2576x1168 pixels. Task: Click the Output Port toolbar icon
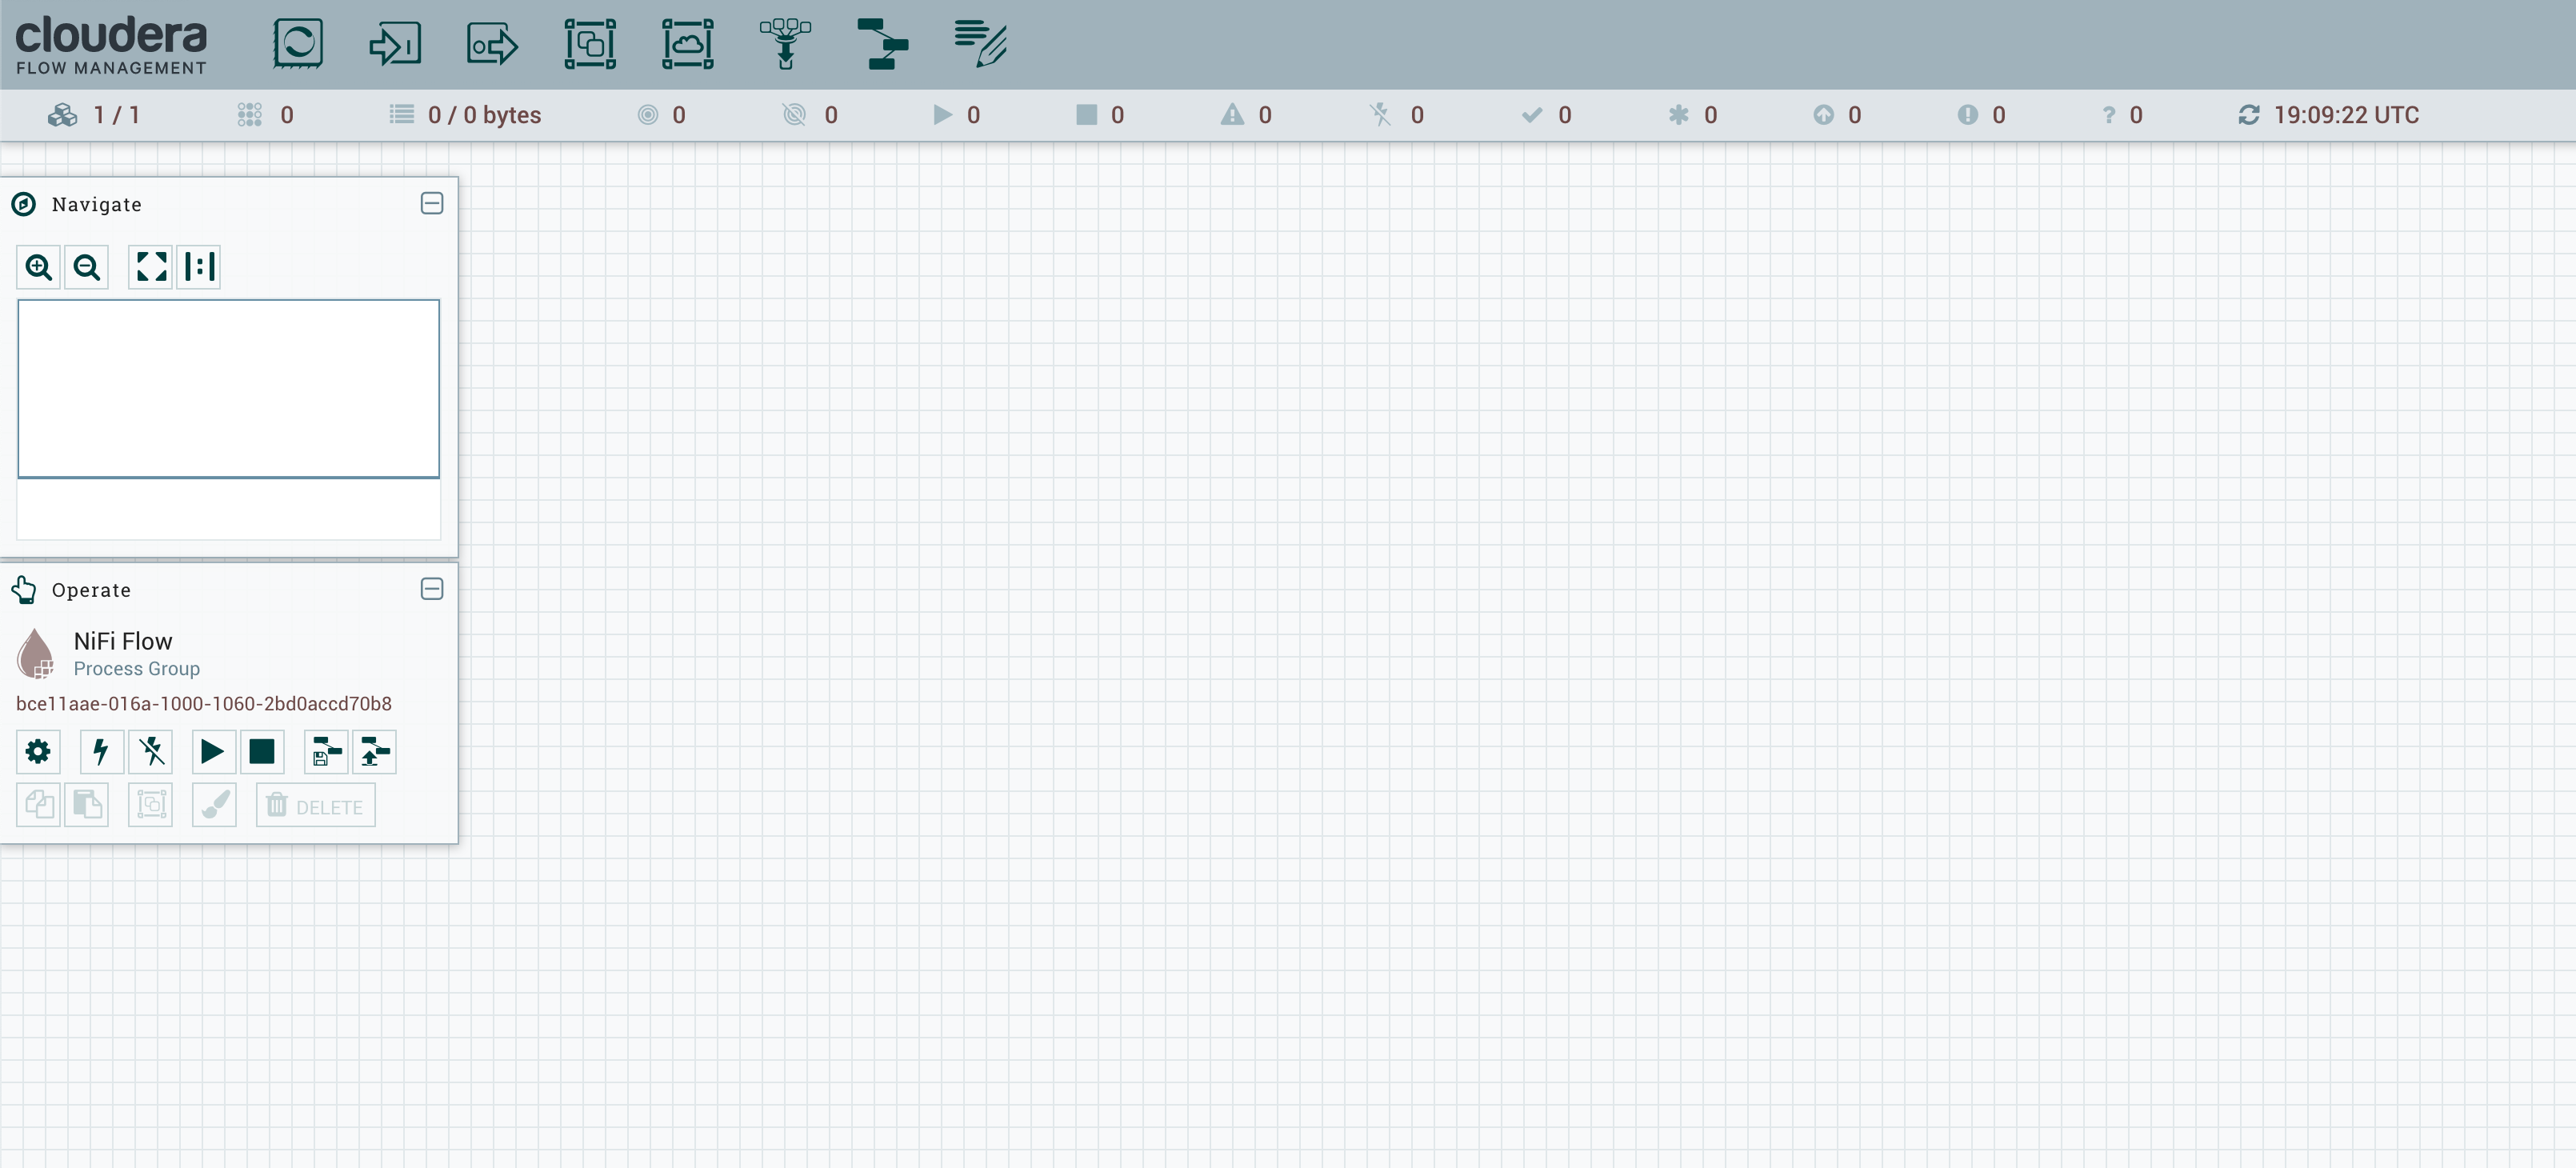click(x=490, y=43)
